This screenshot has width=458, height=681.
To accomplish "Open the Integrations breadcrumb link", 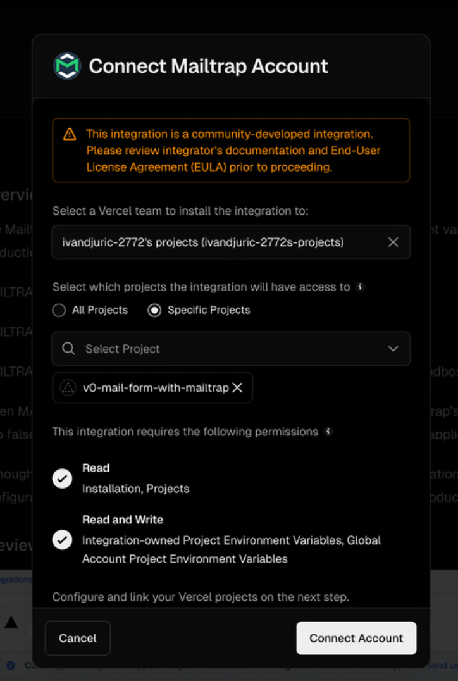I will point(13,579).
